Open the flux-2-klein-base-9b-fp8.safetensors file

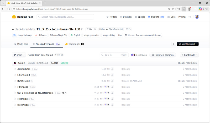35,93
